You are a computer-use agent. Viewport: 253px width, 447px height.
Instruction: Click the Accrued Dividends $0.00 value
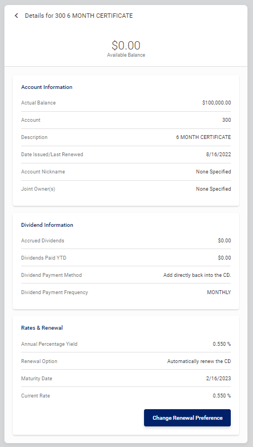pyautogui.click(x=225, y=241)
